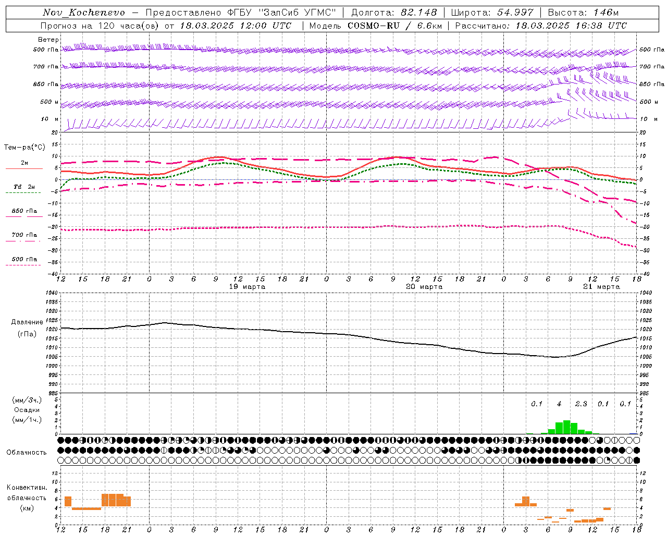
Task: Click the red 2м temperature legend line
Action: coord(24,168)
